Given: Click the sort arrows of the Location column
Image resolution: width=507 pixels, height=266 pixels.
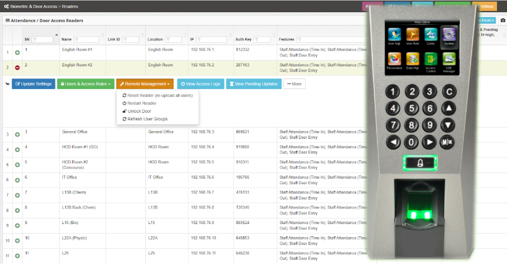Looking at the screenshot, I should coord(185,35).
